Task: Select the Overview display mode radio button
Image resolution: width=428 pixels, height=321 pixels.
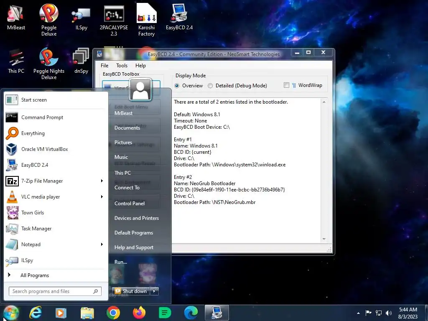Action: (x=177, y=86)
